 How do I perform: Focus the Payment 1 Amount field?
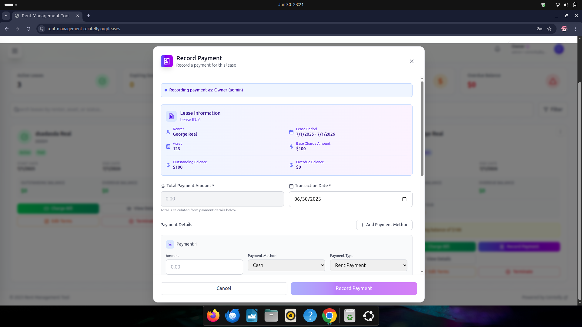coord(204,267)
